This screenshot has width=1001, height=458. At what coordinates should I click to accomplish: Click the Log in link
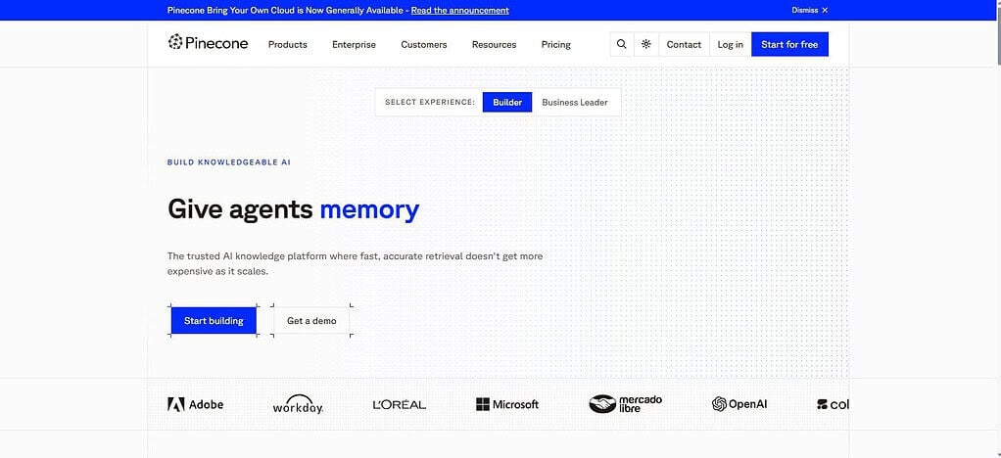731,45
